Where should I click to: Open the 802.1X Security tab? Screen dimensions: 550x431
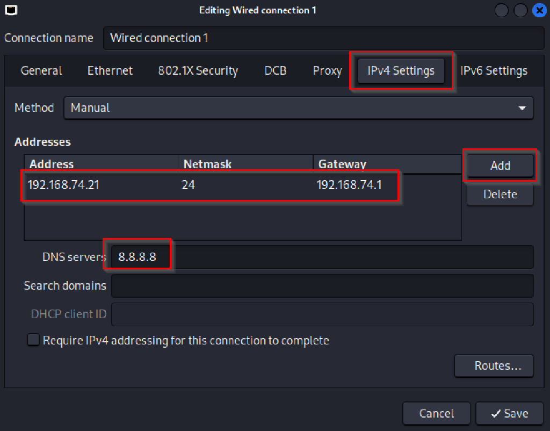click(x=198, y=70)
